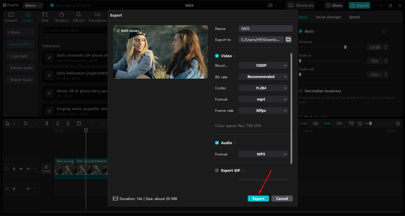Open the Speed tab
This screenshot has height=216, width=405.
pos(354,17)
